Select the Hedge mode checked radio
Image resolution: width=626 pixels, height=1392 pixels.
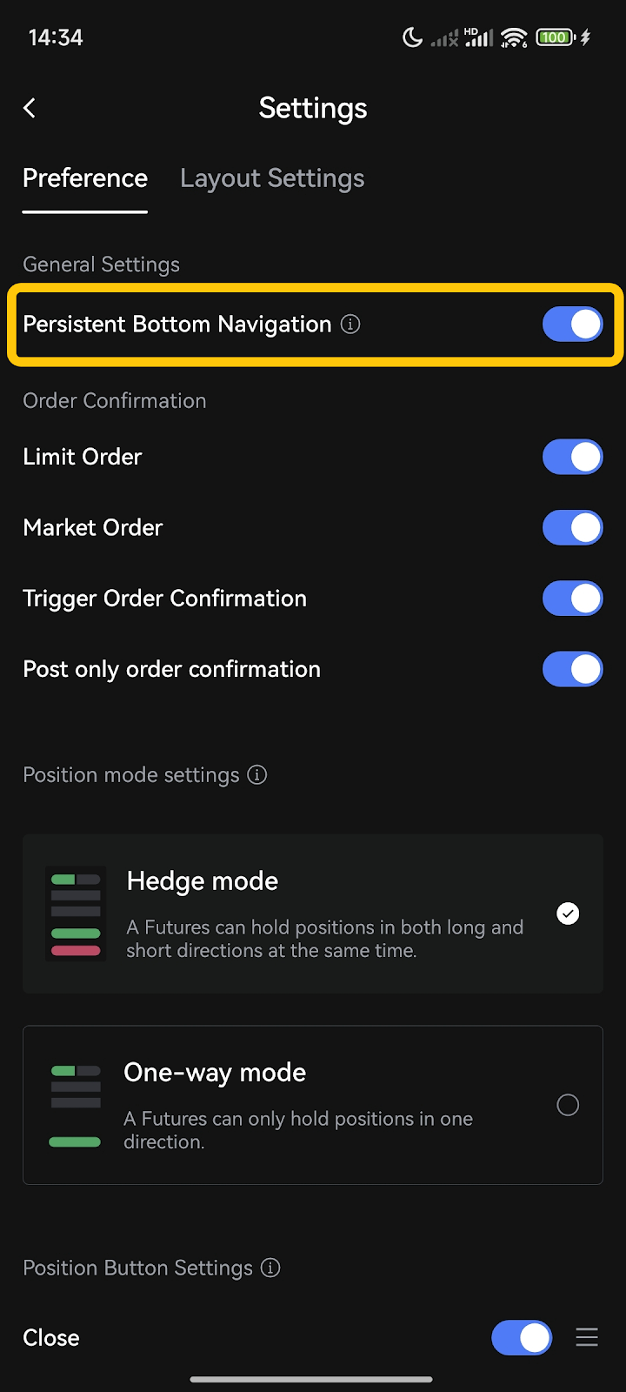(x=568, y=913)
